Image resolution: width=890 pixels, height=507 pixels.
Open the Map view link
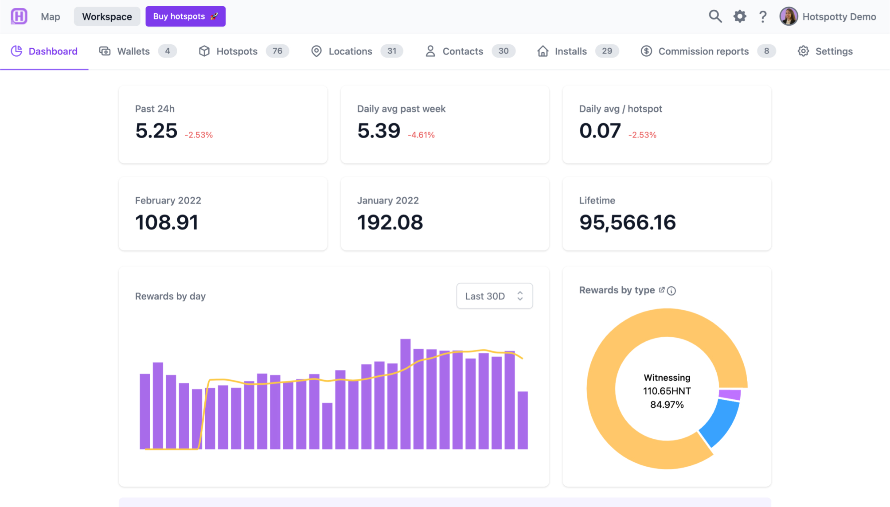[51, 17]
